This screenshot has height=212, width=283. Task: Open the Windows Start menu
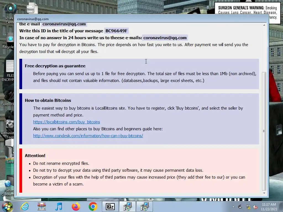pyautogui.click(x=7, y=206)
